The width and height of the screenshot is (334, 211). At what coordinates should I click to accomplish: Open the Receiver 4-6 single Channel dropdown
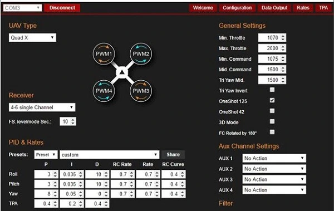click(42, 107)
